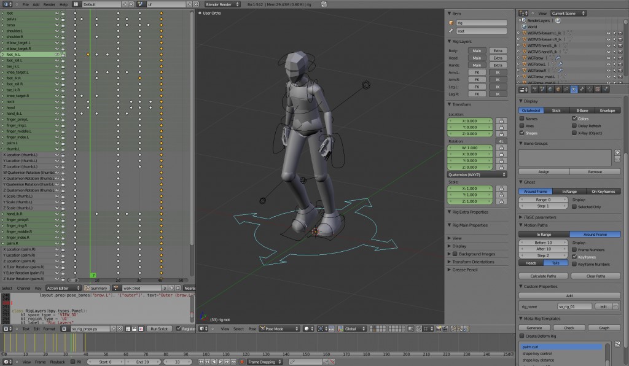Uncheck the Keyframes motion path option
The height and width of the screenshot is (366, 629).
pyautogui.click(x=574, y=257)
